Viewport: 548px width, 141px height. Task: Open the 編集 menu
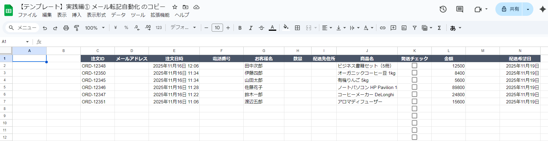coord(47,15)
